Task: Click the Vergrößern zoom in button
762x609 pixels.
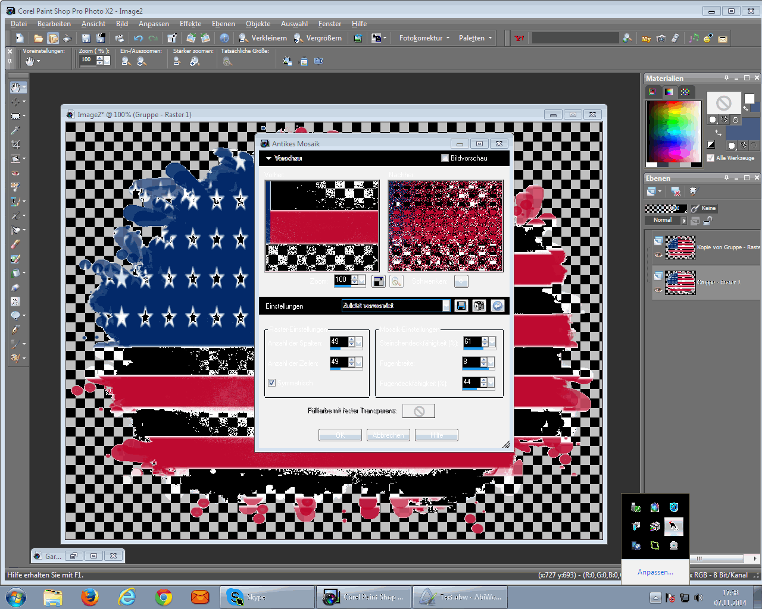Action: point(318,38)
